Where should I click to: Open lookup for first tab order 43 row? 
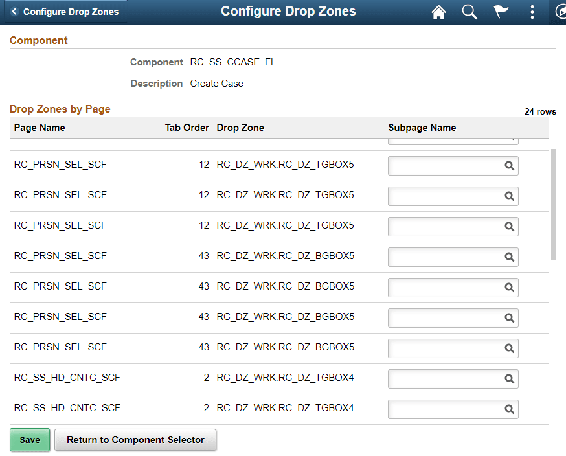pyautogui.click(x=508, y=257)
